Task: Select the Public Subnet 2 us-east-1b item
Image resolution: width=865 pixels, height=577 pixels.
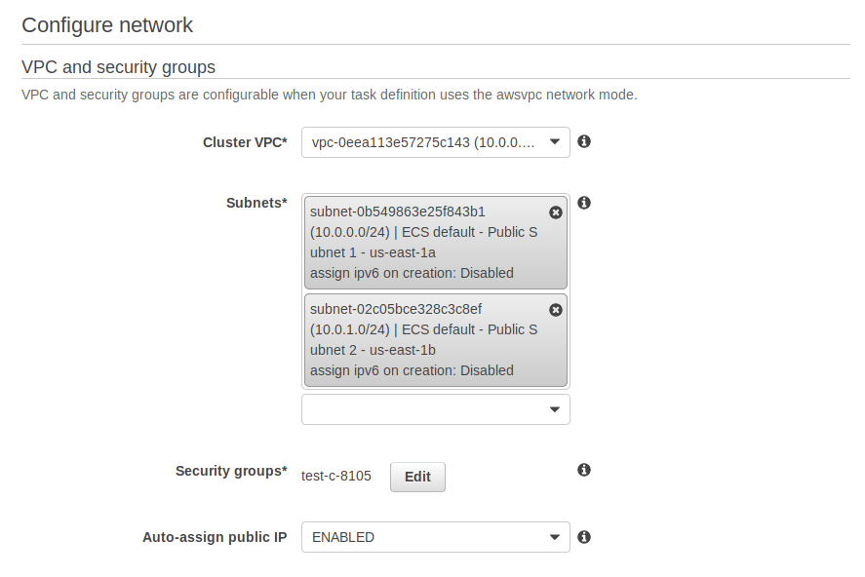Action: tap(424, 340)
